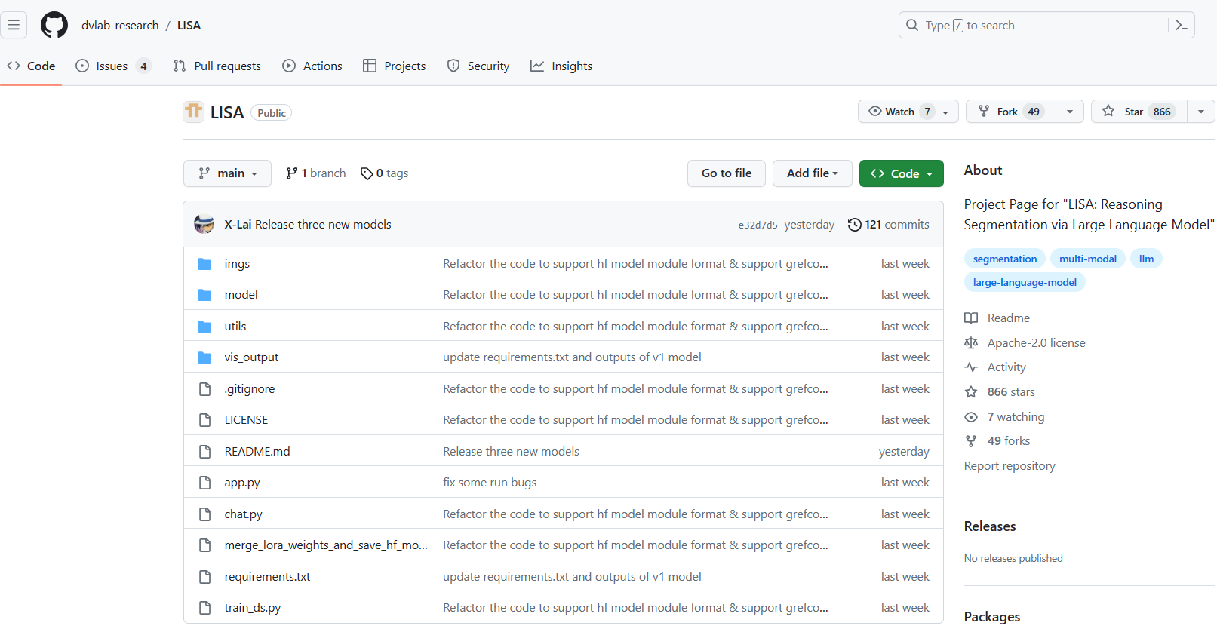This screenshot has height=632, width=1217.
Task: Click the chat.py file icon
Action: coord(204,514)
